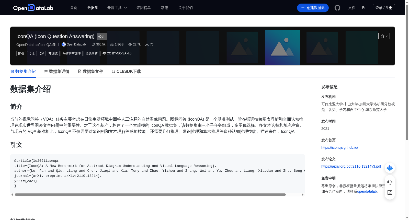Screen dimensions: 409x220
Task: Open the blue bird assistant floating icon
Action: coord(390,168)
